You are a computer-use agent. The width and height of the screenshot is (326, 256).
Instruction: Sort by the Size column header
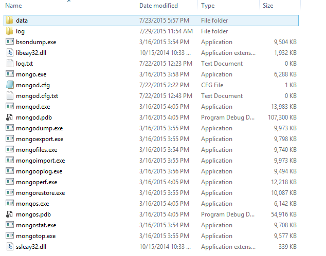pyautogui.click(x=268, y=6)
